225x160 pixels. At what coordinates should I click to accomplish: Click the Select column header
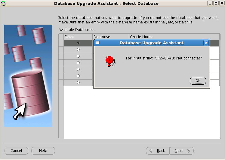pos(78,37)
